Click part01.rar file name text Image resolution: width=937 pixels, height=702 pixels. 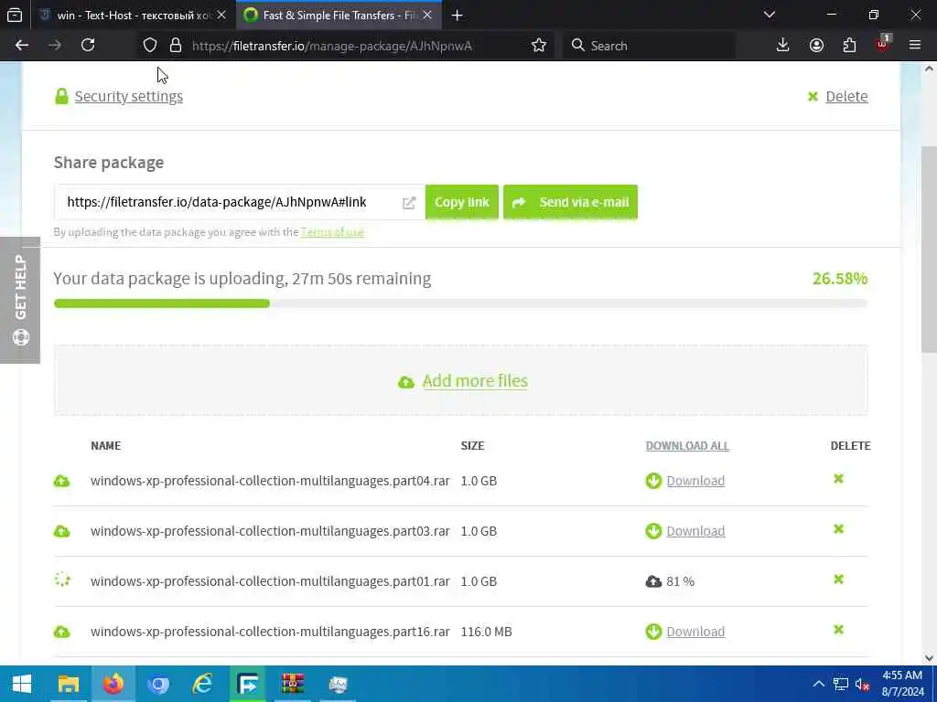[x=270, y=580]
